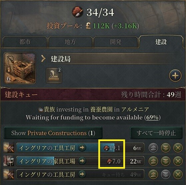This screenshot has height=185, width=186.
Task: Go to location of イングリアの家具工場
Action: [82, 161]
